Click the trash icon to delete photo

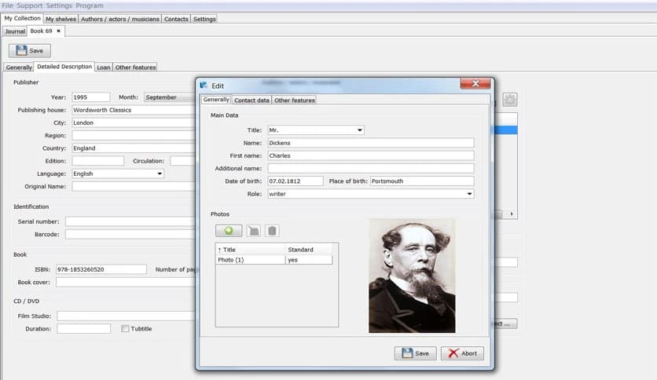pyautogui.click(x=272, y=231)
